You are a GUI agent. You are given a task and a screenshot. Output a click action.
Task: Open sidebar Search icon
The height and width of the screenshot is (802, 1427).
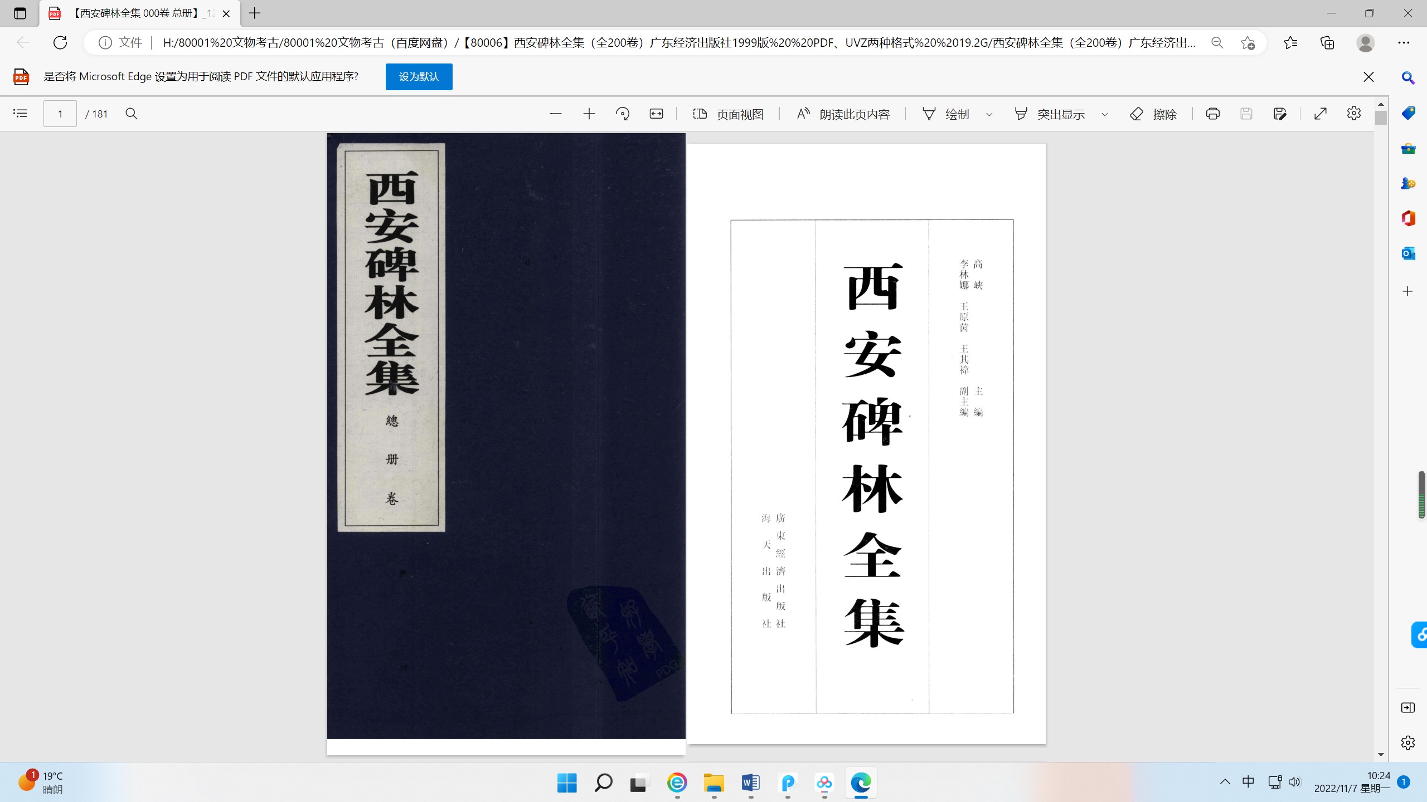click(x=1408, y=78)
